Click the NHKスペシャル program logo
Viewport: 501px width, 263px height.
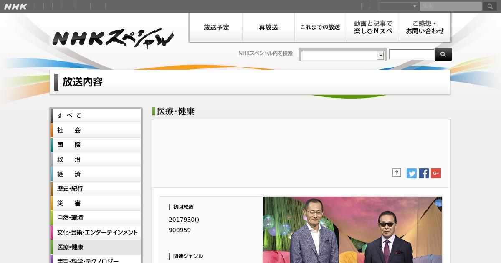tap(113, 38)
